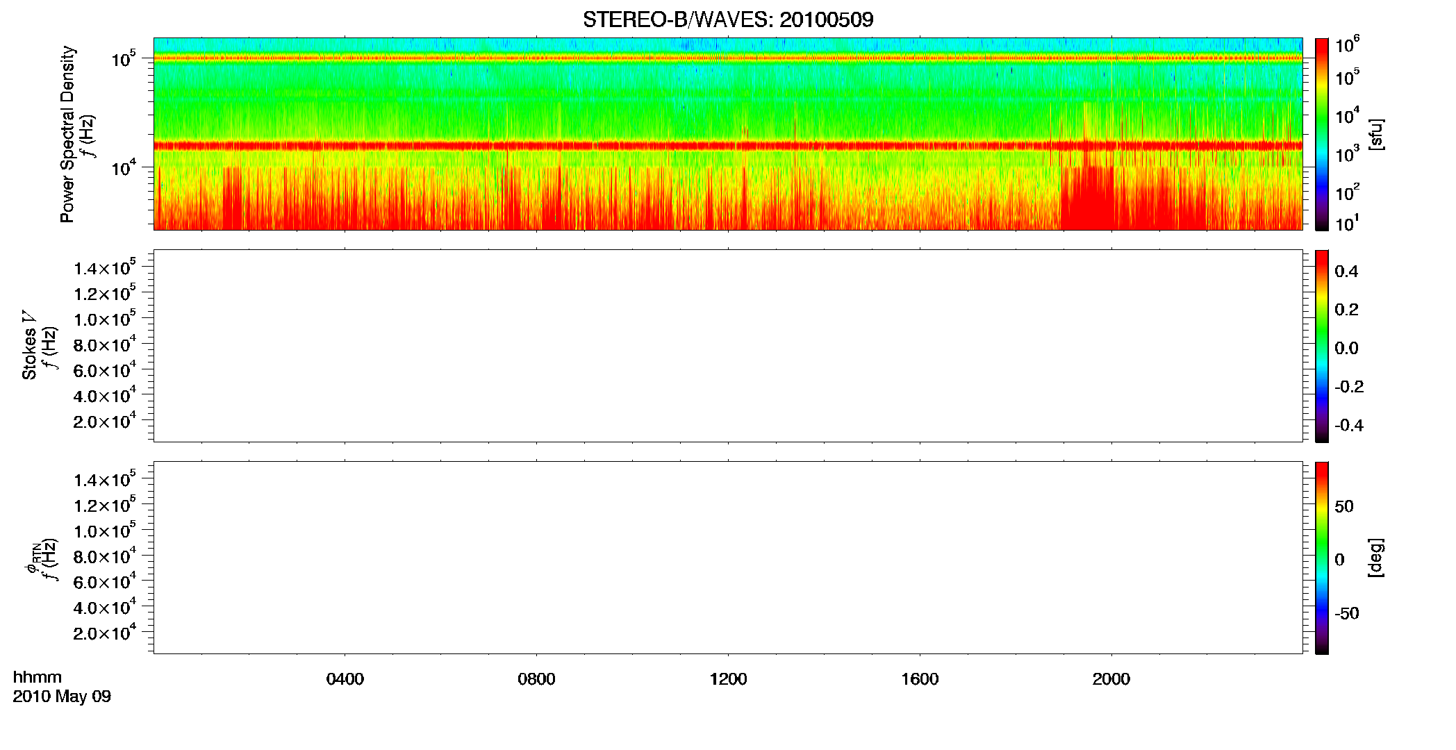Click the Stokes V color bar
This screenshot has width=1456, height=750.
coord(1321,346)
